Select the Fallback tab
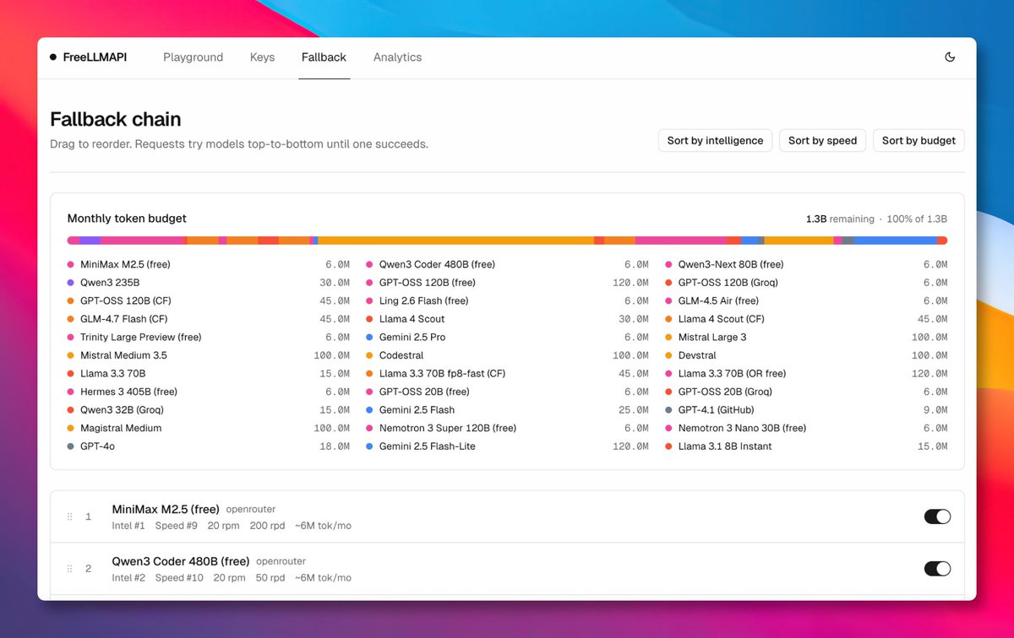This screenshot has width=1014, height=638. point(324,57)
